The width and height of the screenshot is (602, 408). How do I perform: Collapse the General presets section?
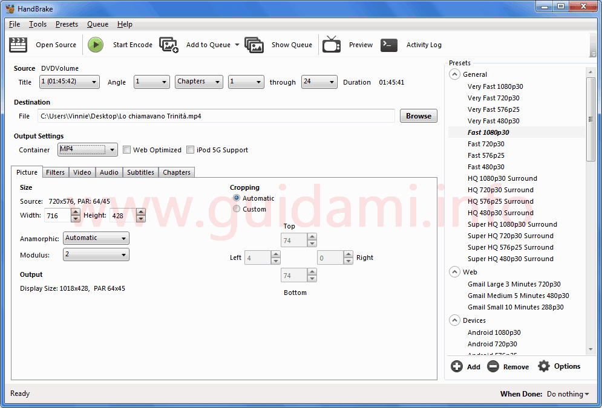point(454,74)
